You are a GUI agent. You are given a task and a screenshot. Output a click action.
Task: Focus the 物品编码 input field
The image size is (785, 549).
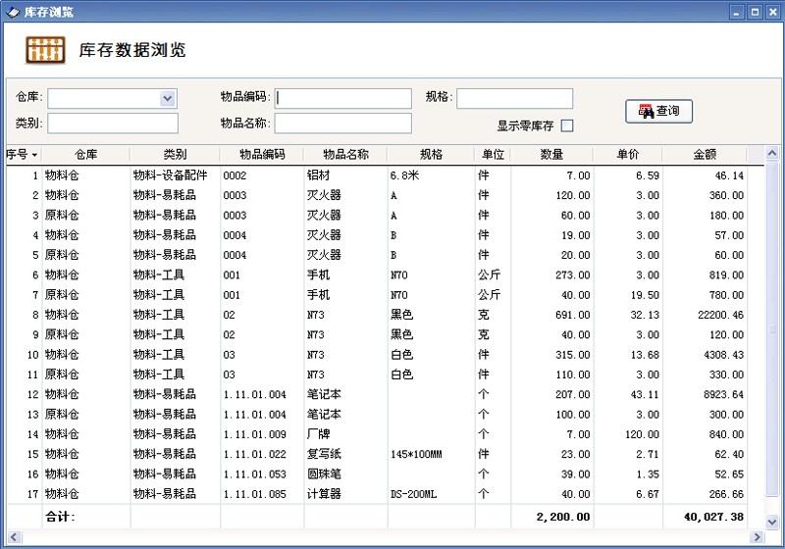[x=343, y=98]
